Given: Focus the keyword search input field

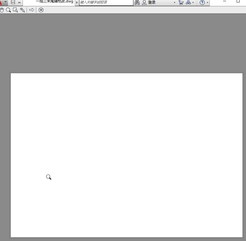Looking at the screenshot, I should (106, 2).
